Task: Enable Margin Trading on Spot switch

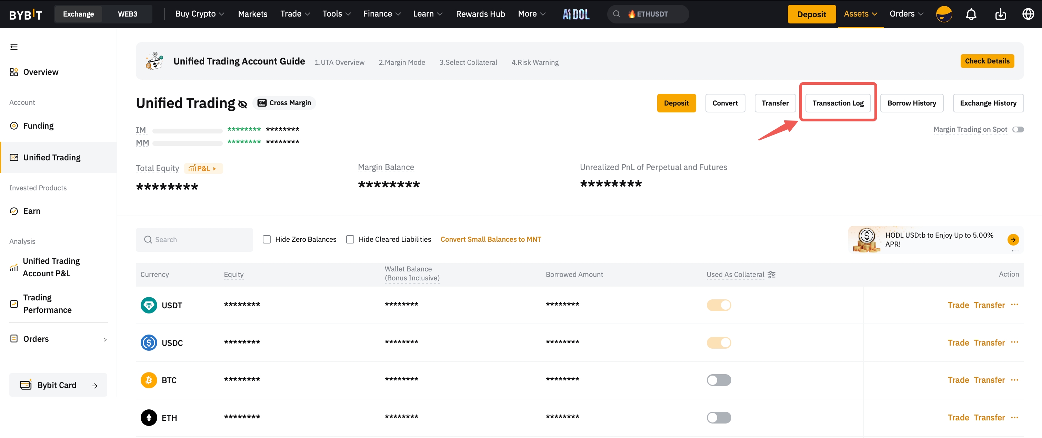Action: 1018,129
